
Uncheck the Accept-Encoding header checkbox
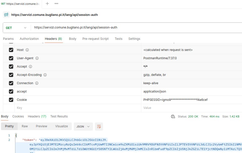click(11, 75)
